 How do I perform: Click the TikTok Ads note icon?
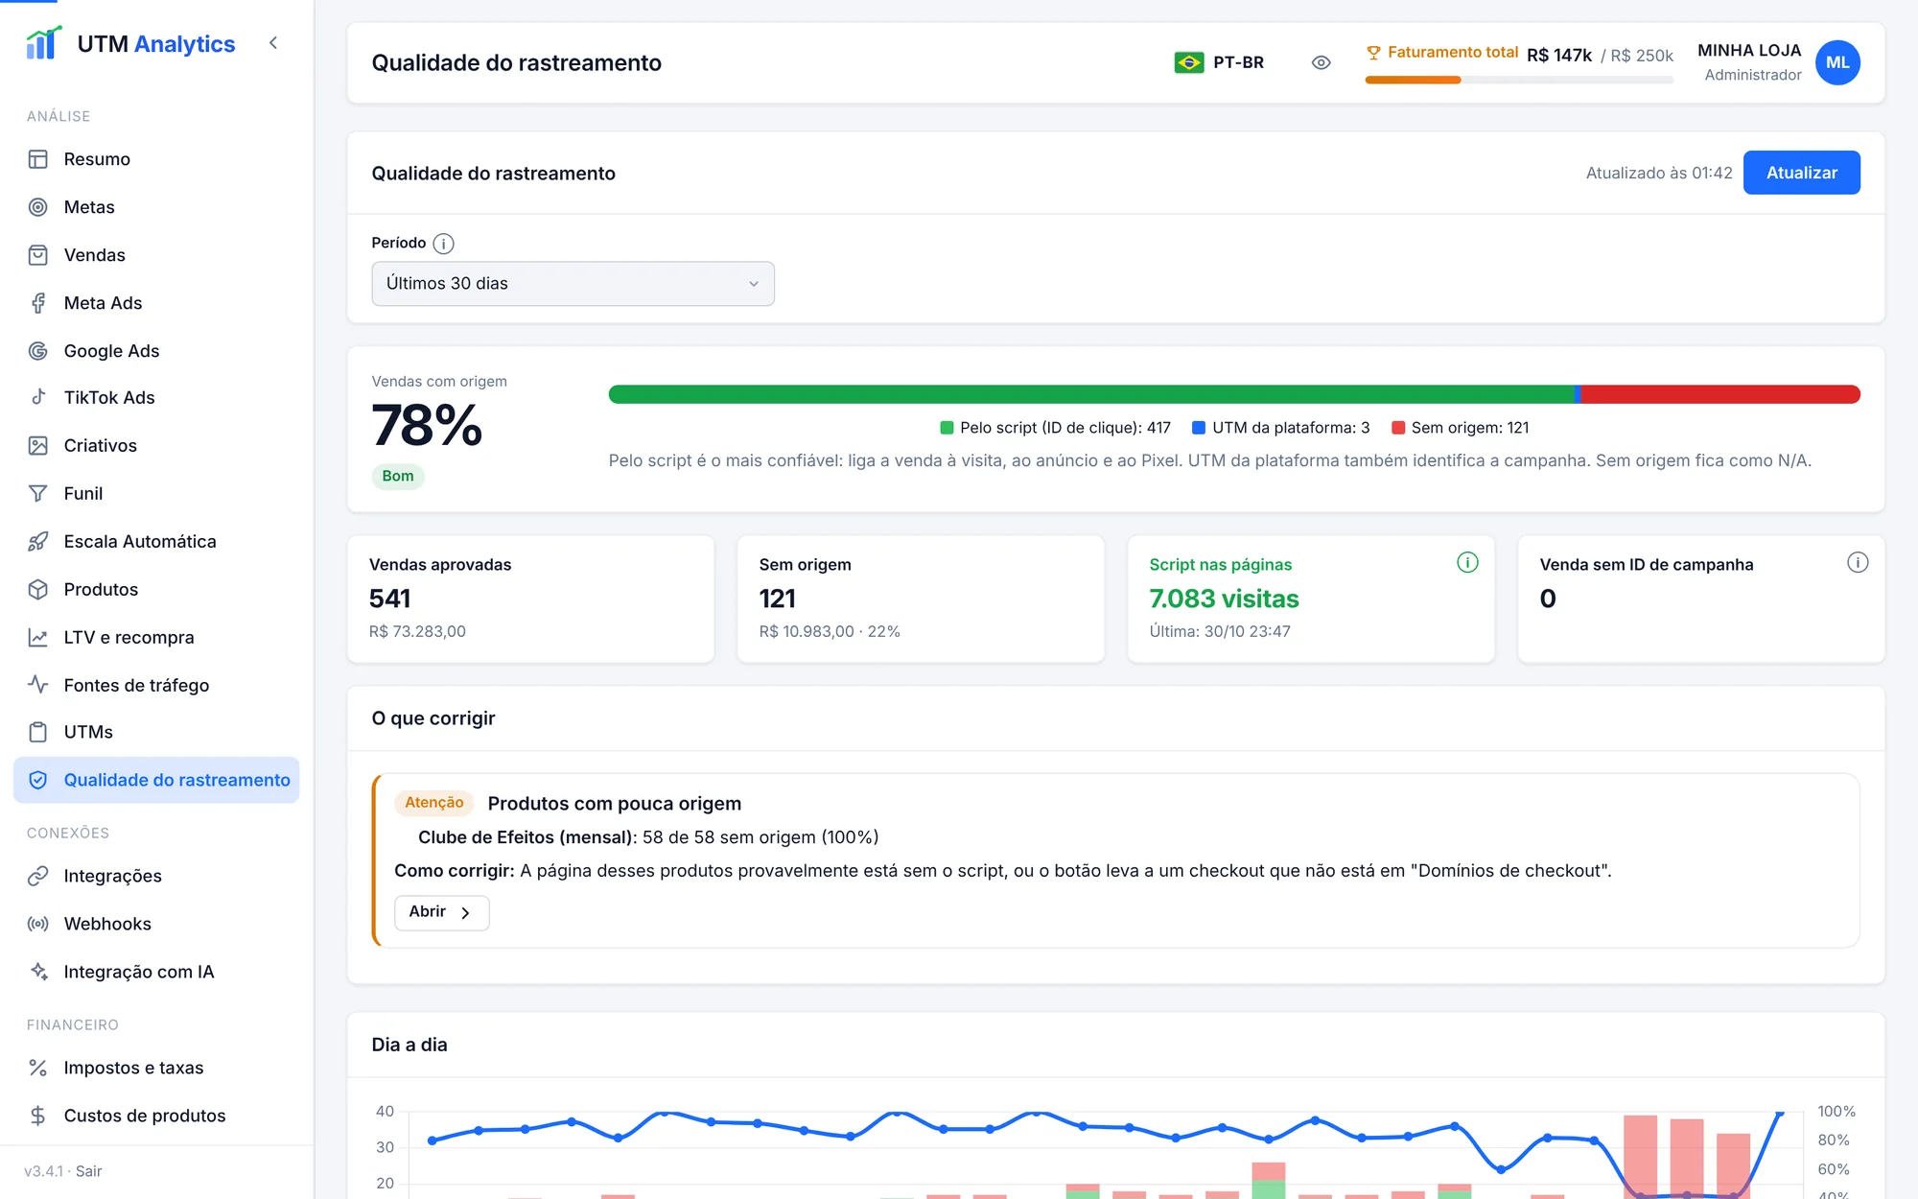pos(38,397)
